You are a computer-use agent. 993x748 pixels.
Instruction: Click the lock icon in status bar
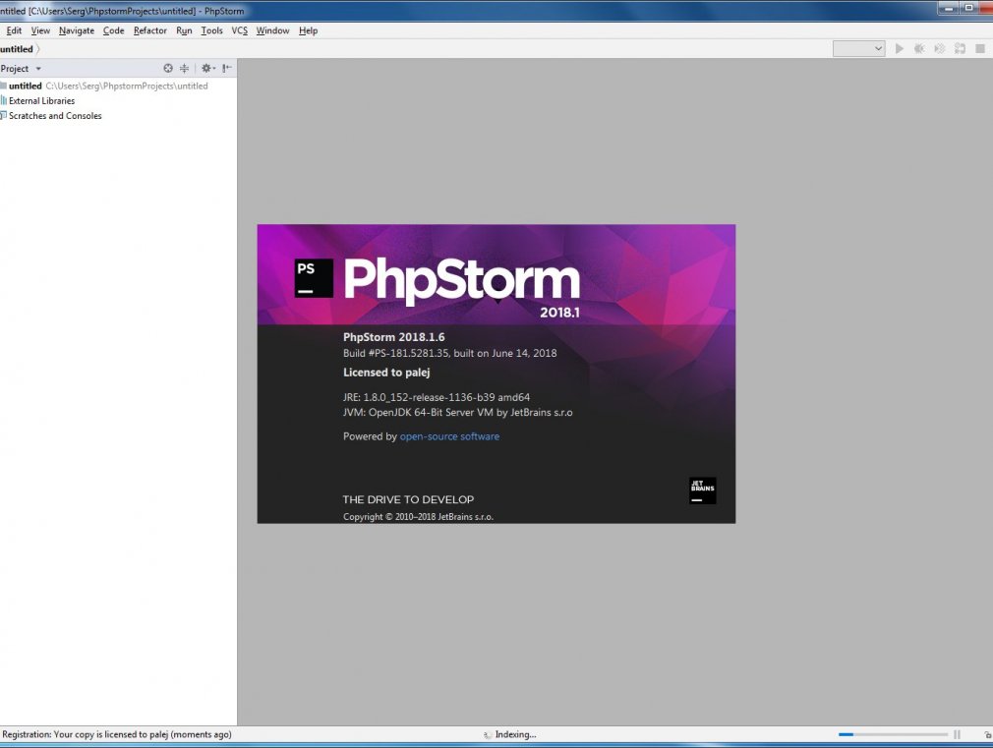tap(987, 734)
